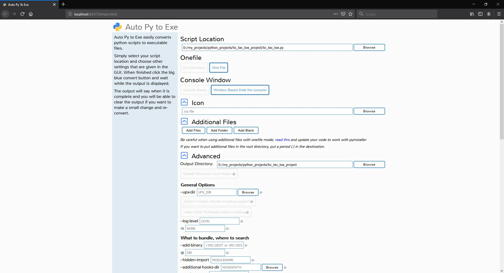Select One Directory mode

(194, 68)
